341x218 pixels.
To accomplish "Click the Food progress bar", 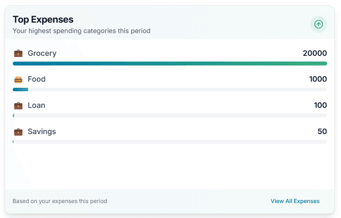I will (x=170, y=90).
